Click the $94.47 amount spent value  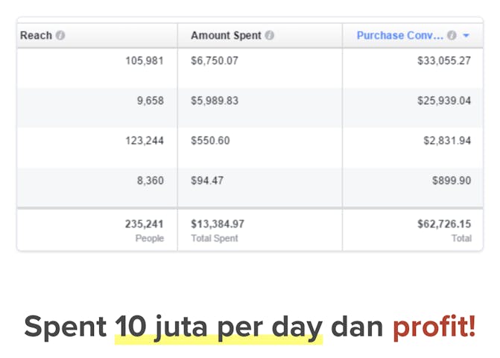pyautogui.click(x=207, y=180)
